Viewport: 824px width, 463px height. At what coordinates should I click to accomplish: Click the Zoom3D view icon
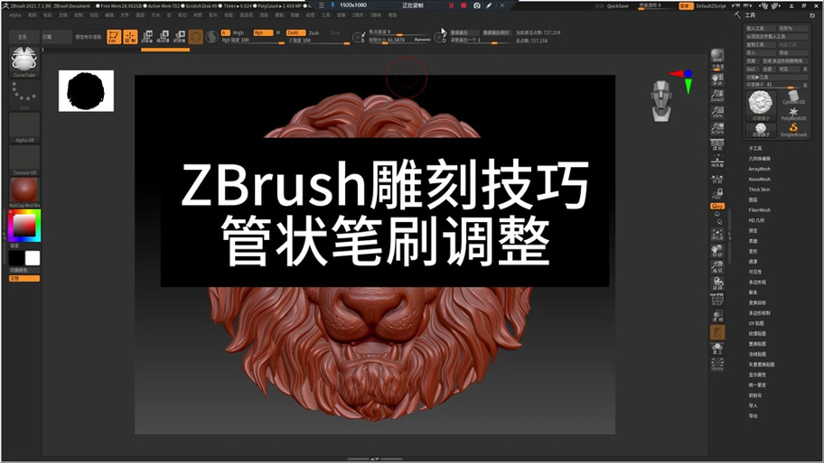[x=717, y=266]
